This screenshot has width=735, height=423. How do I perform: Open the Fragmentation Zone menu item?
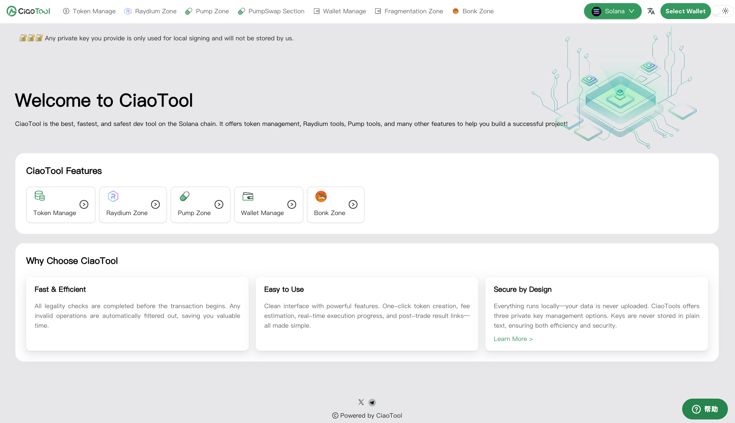point(409,11)
